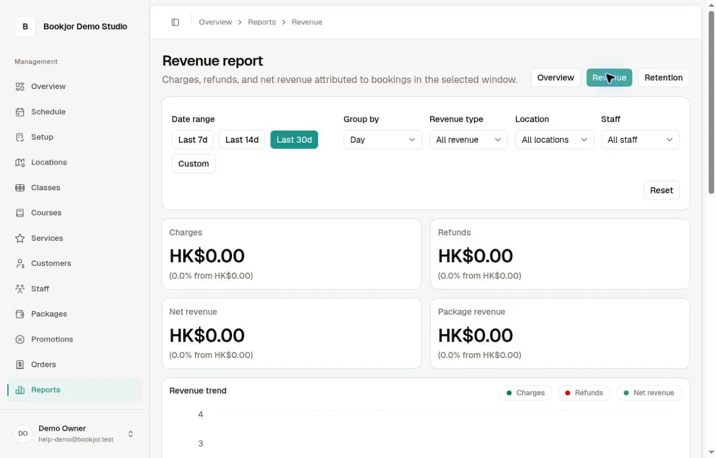The height and width of the screenshot is (458, 716).
Task: Expand the Demo Owner account menu chevron
Action: tap(131, 434)
